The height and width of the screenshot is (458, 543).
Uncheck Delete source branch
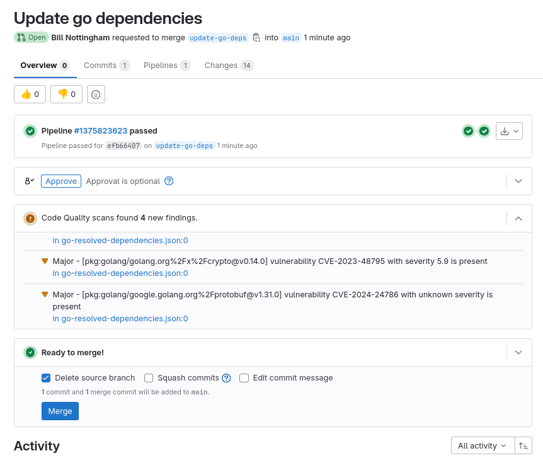pos(45,378)
